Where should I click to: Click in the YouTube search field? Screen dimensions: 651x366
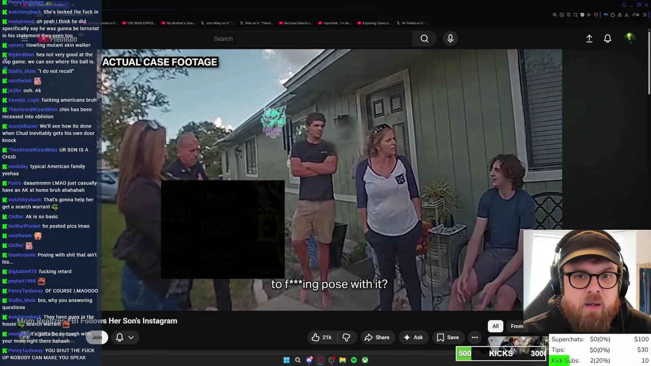click(x=310, y=39)
